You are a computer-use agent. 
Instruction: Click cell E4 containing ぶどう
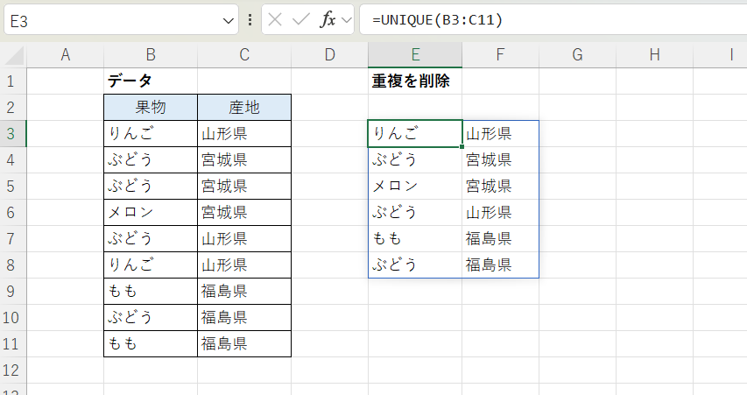[415, 159]
